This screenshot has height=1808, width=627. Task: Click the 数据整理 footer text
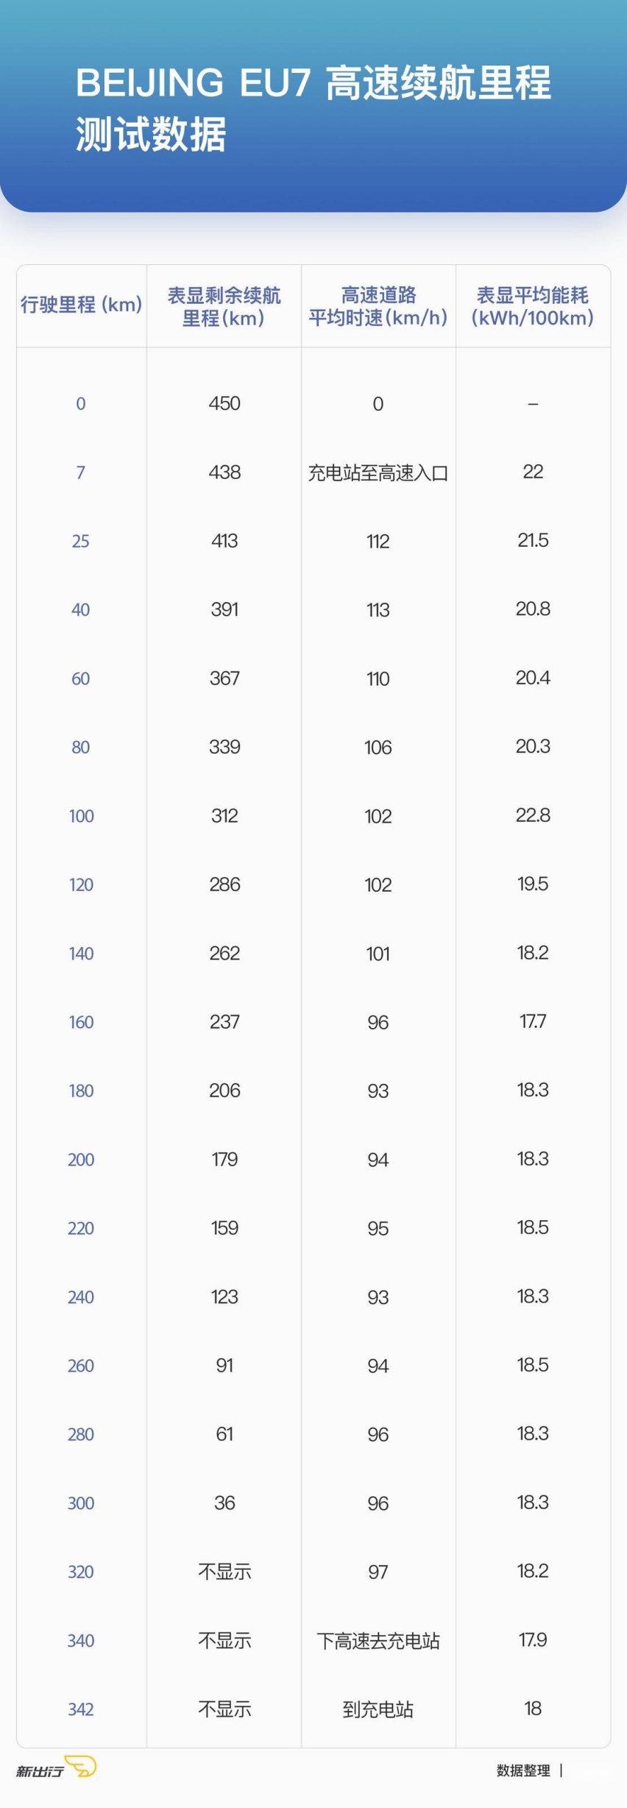(523, 1770)
